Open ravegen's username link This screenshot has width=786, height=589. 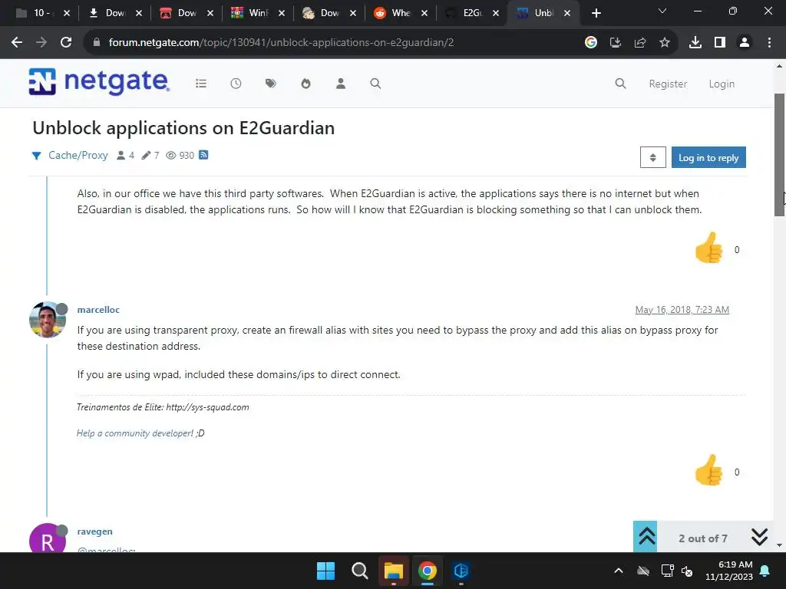click(x=94, y=531)
